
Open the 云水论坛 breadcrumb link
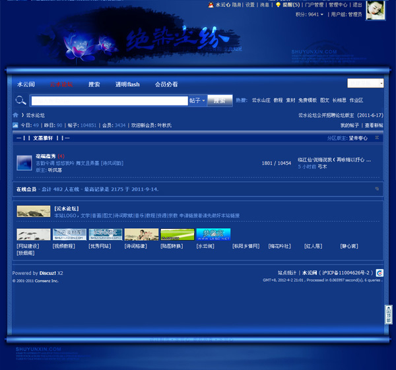pos(36,115)
